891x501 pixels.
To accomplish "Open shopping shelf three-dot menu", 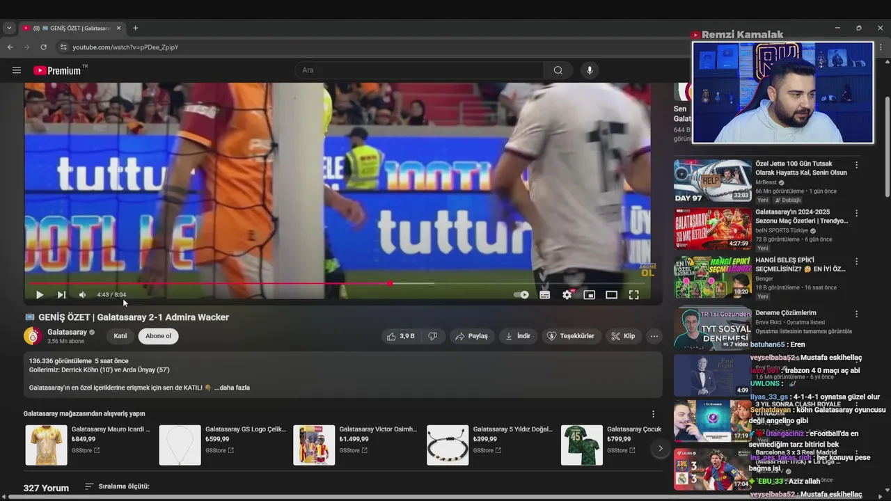I will [x=653, y=414].
